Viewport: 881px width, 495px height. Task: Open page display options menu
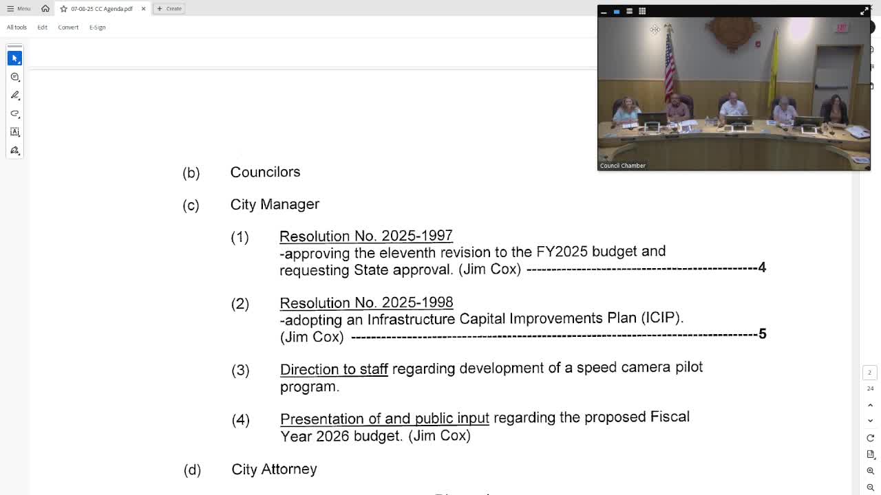pos(870,454)
